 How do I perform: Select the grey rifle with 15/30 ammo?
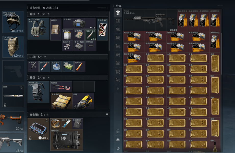(12, 143)
